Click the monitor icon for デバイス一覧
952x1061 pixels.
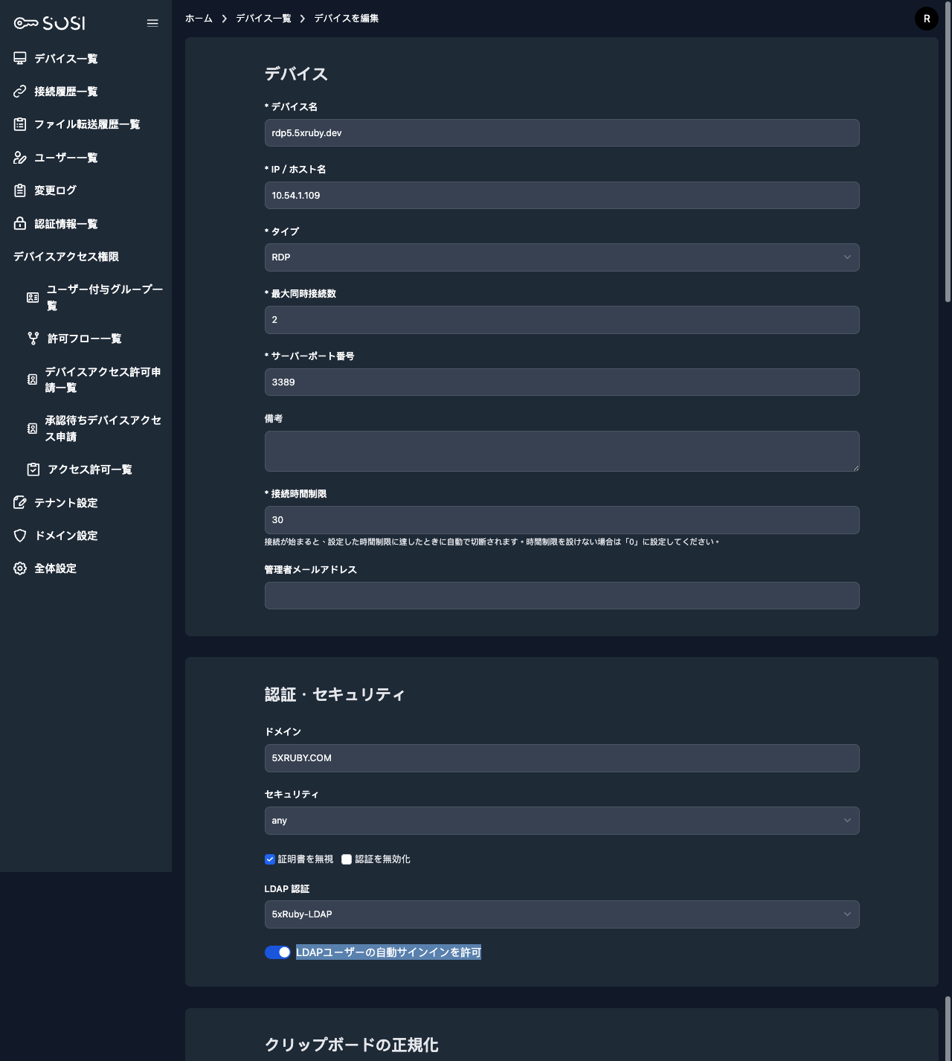point(20,59)
